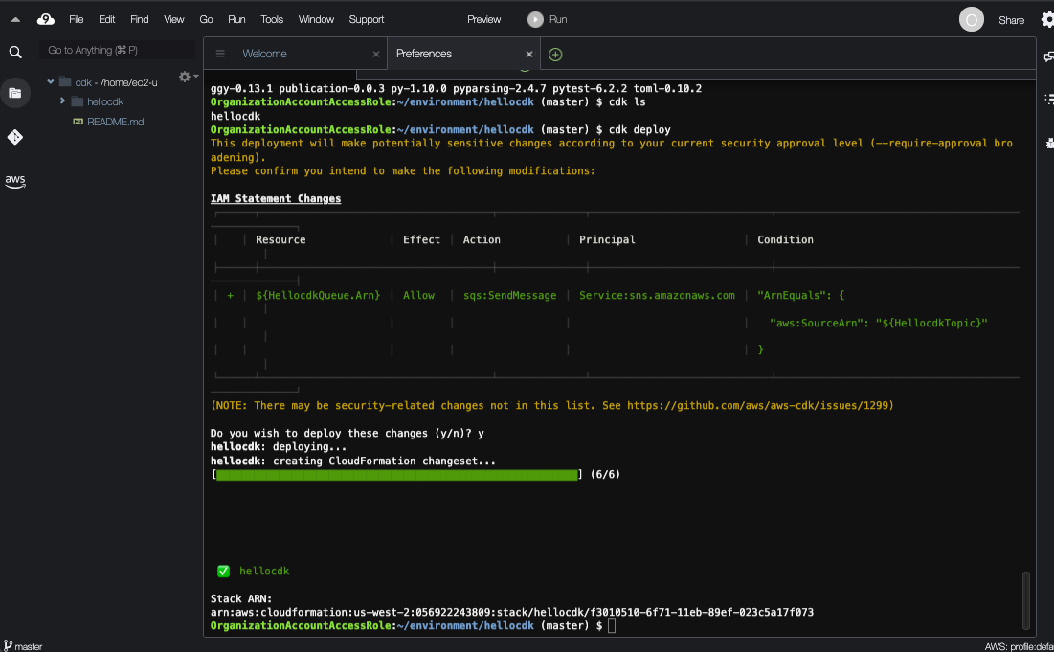This screenshot has width=1054, height=652.
Task: Close the Welcome tab
Action: [376, 54]
